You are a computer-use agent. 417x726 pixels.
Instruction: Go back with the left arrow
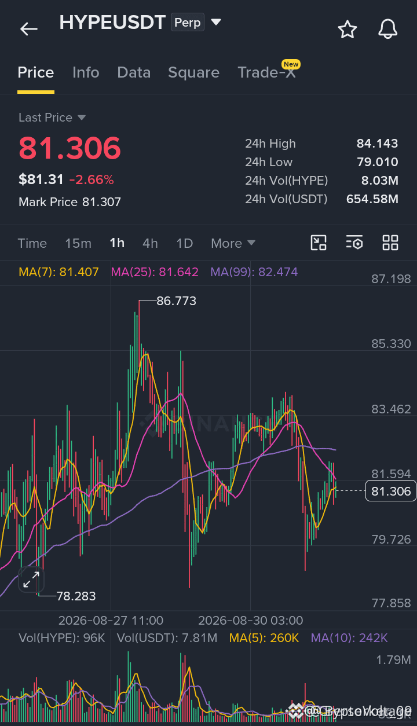pyautogui.click(x=28, y=29)
